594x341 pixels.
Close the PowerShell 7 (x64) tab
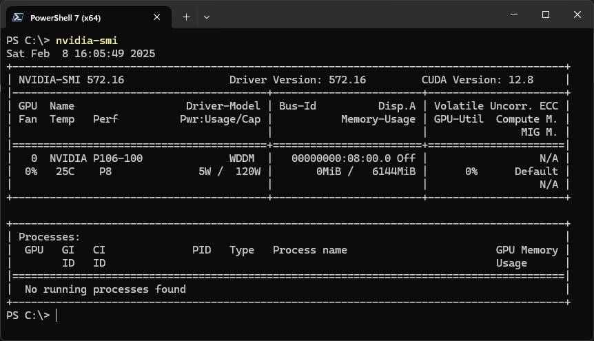158,17
